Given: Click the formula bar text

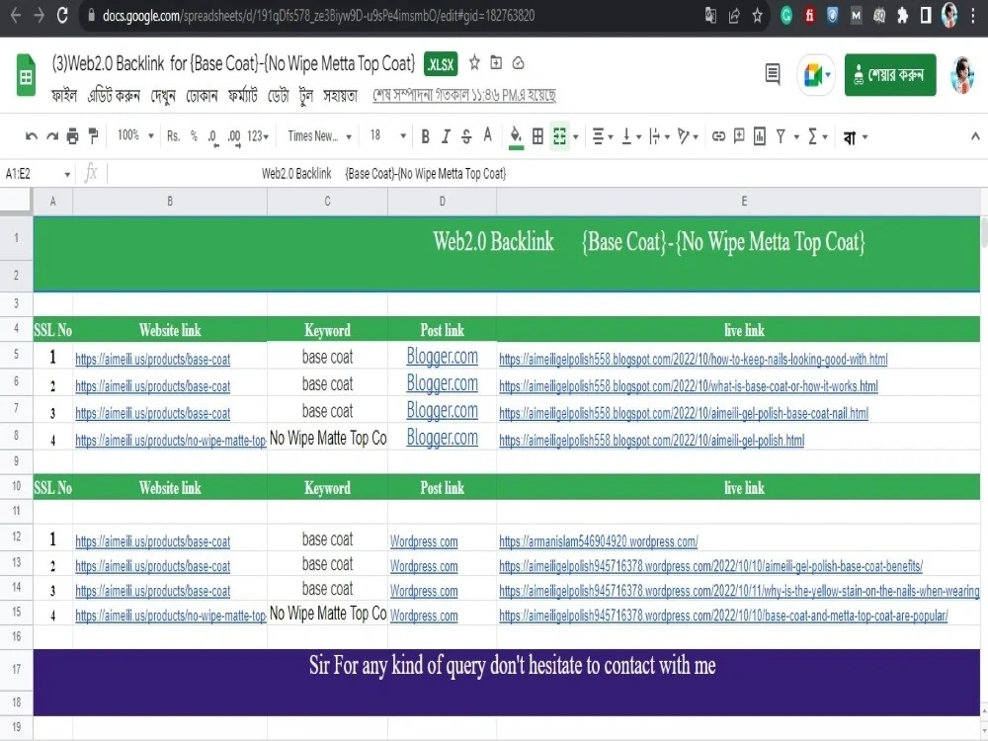Looking at the screenshot, I should click(383, 173).
